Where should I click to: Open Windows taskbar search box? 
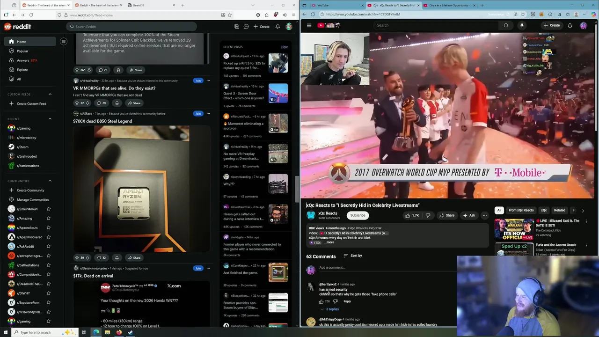tap(44, 332)
